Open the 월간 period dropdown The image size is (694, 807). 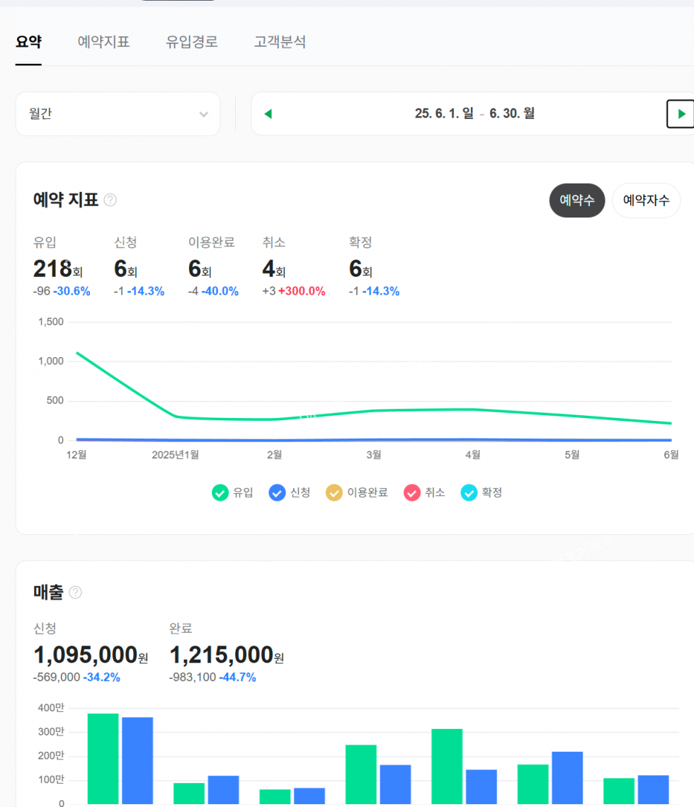118,114
